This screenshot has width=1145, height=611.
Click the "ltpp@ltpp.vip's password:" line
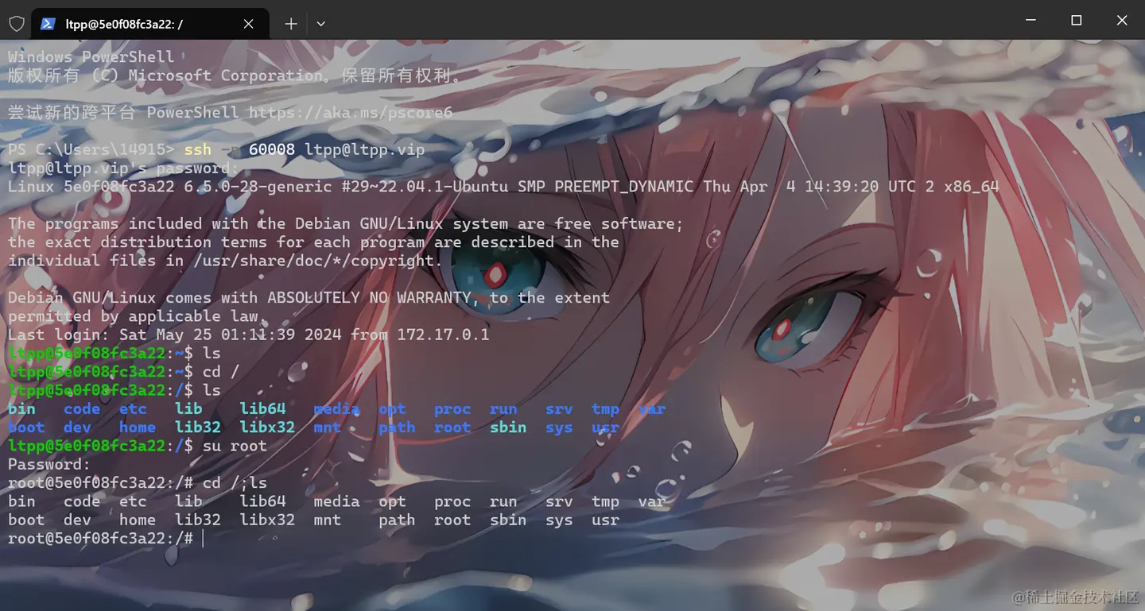point(123,168)
